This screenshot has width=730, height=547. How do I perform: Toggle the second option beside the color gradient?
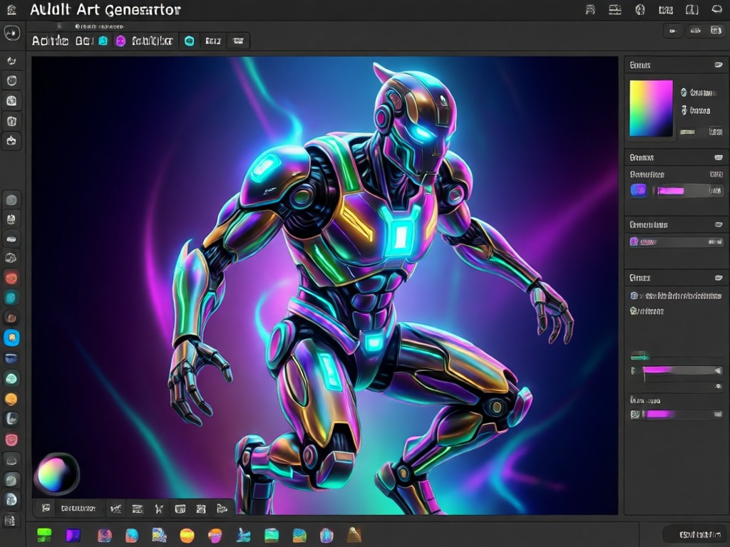click(684, 110)
